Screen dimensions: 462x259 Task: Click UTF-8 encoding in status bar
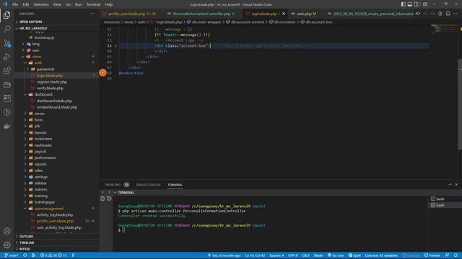point(293,255)
